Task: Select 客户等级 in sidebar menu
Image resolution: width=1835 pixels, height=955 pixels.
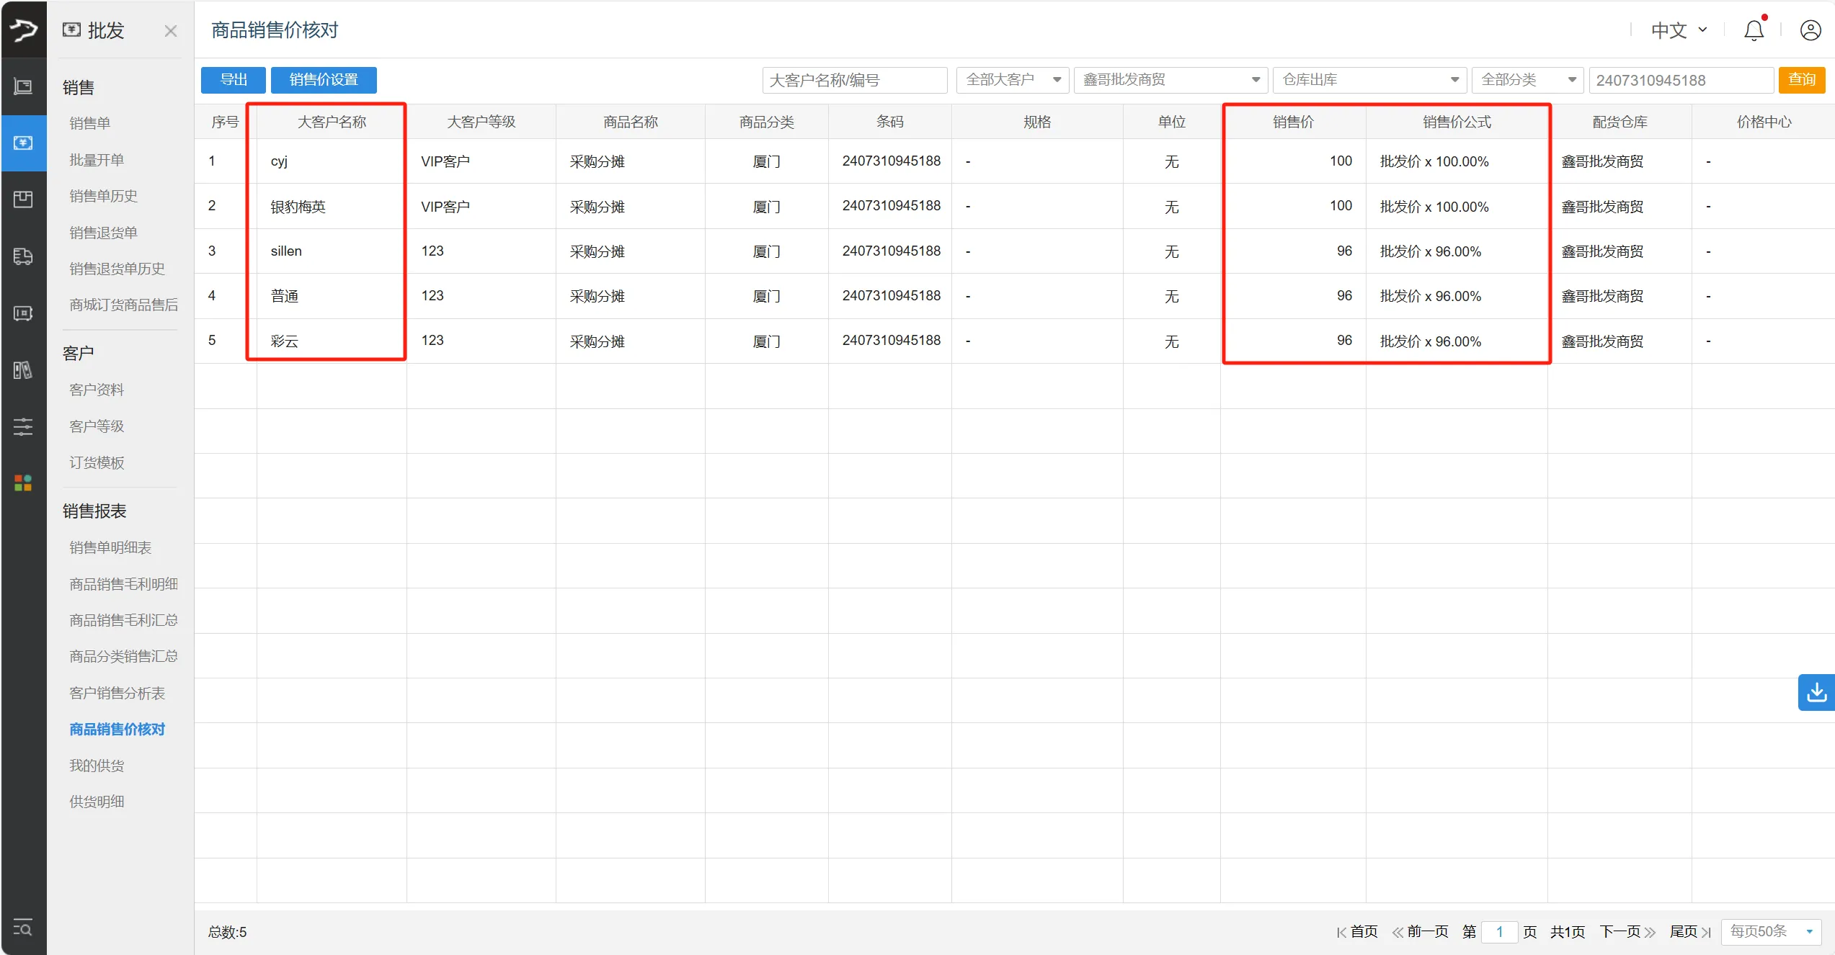Action: click(x=97, y=426)
